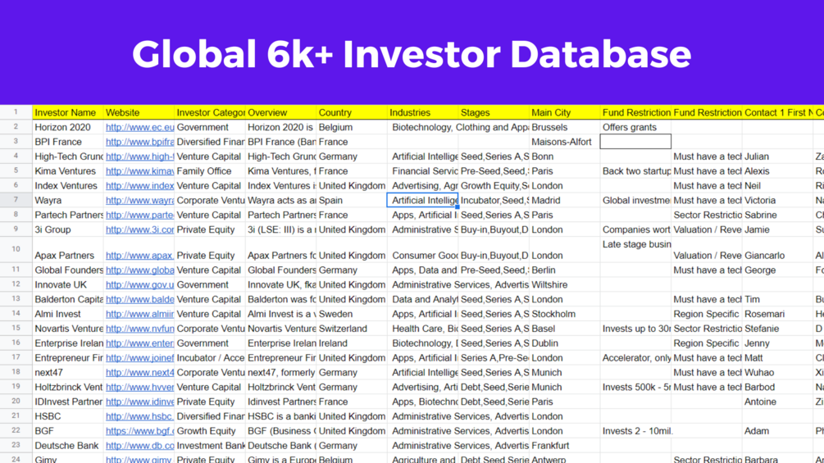Select the Country column header cell
Screen dimensions: 824x463
[x=352, y=112]
